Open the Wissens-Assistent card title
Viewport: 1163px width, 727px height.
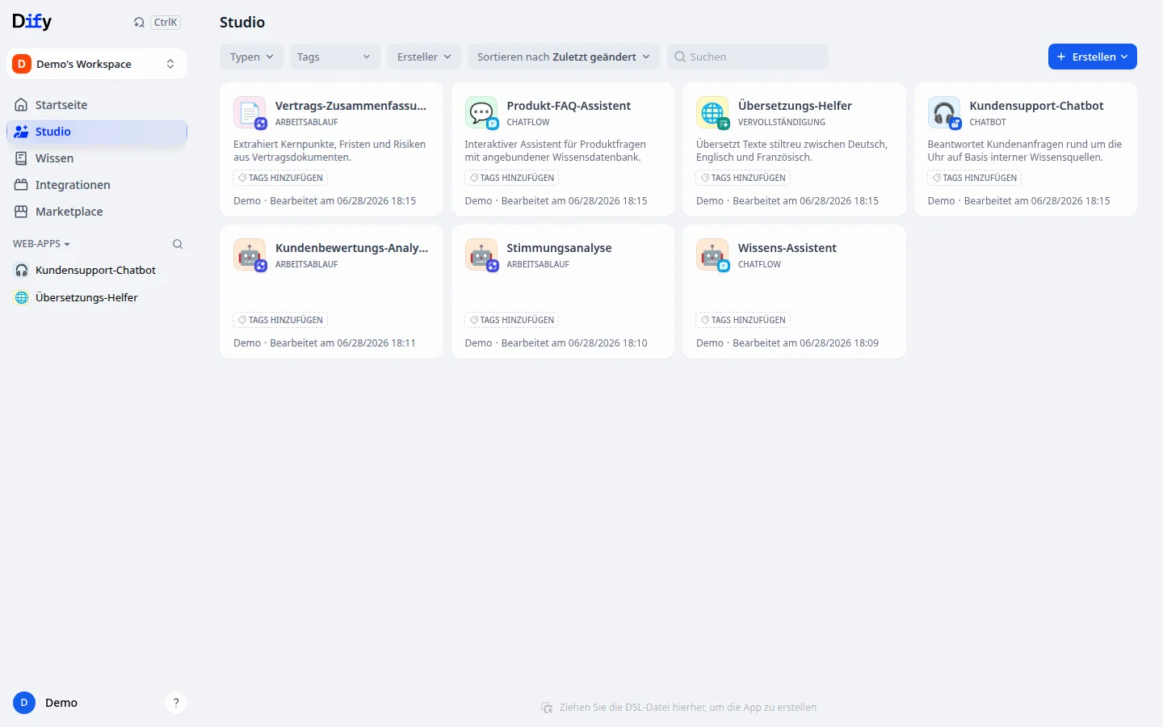[787, 248]
